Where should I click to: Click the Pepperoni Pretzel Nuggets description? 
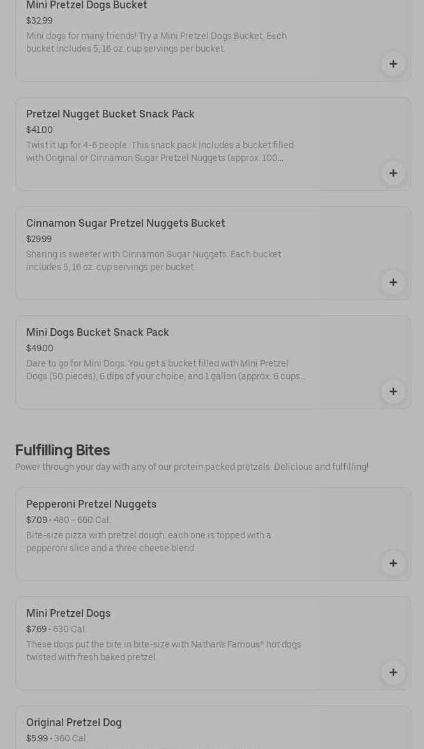pos(149,541)
